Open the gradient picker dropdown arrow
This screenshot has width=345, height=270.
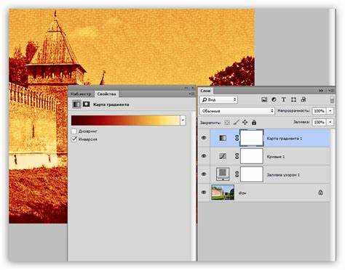pyautogui.click(x=183, y=120)
